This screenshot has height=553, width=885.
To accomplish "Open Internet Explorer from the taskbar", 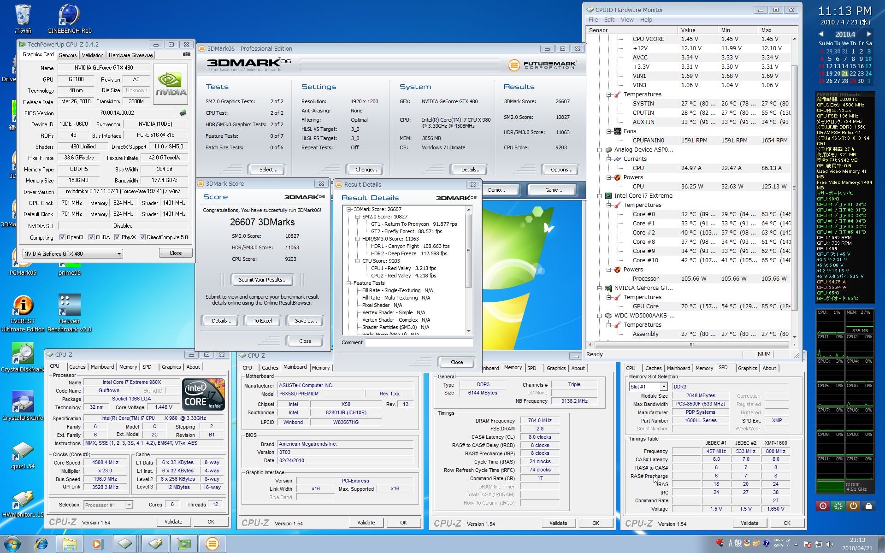I will (41, 544).
